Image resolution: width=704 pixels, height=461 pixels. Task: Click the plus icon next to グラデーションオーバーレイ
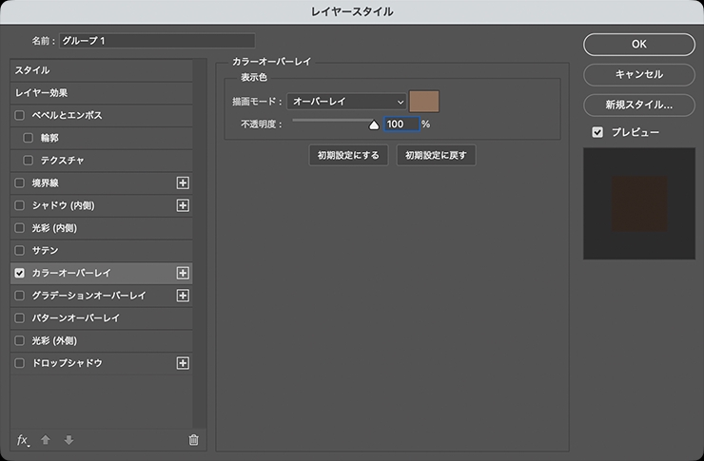point(184,296)
